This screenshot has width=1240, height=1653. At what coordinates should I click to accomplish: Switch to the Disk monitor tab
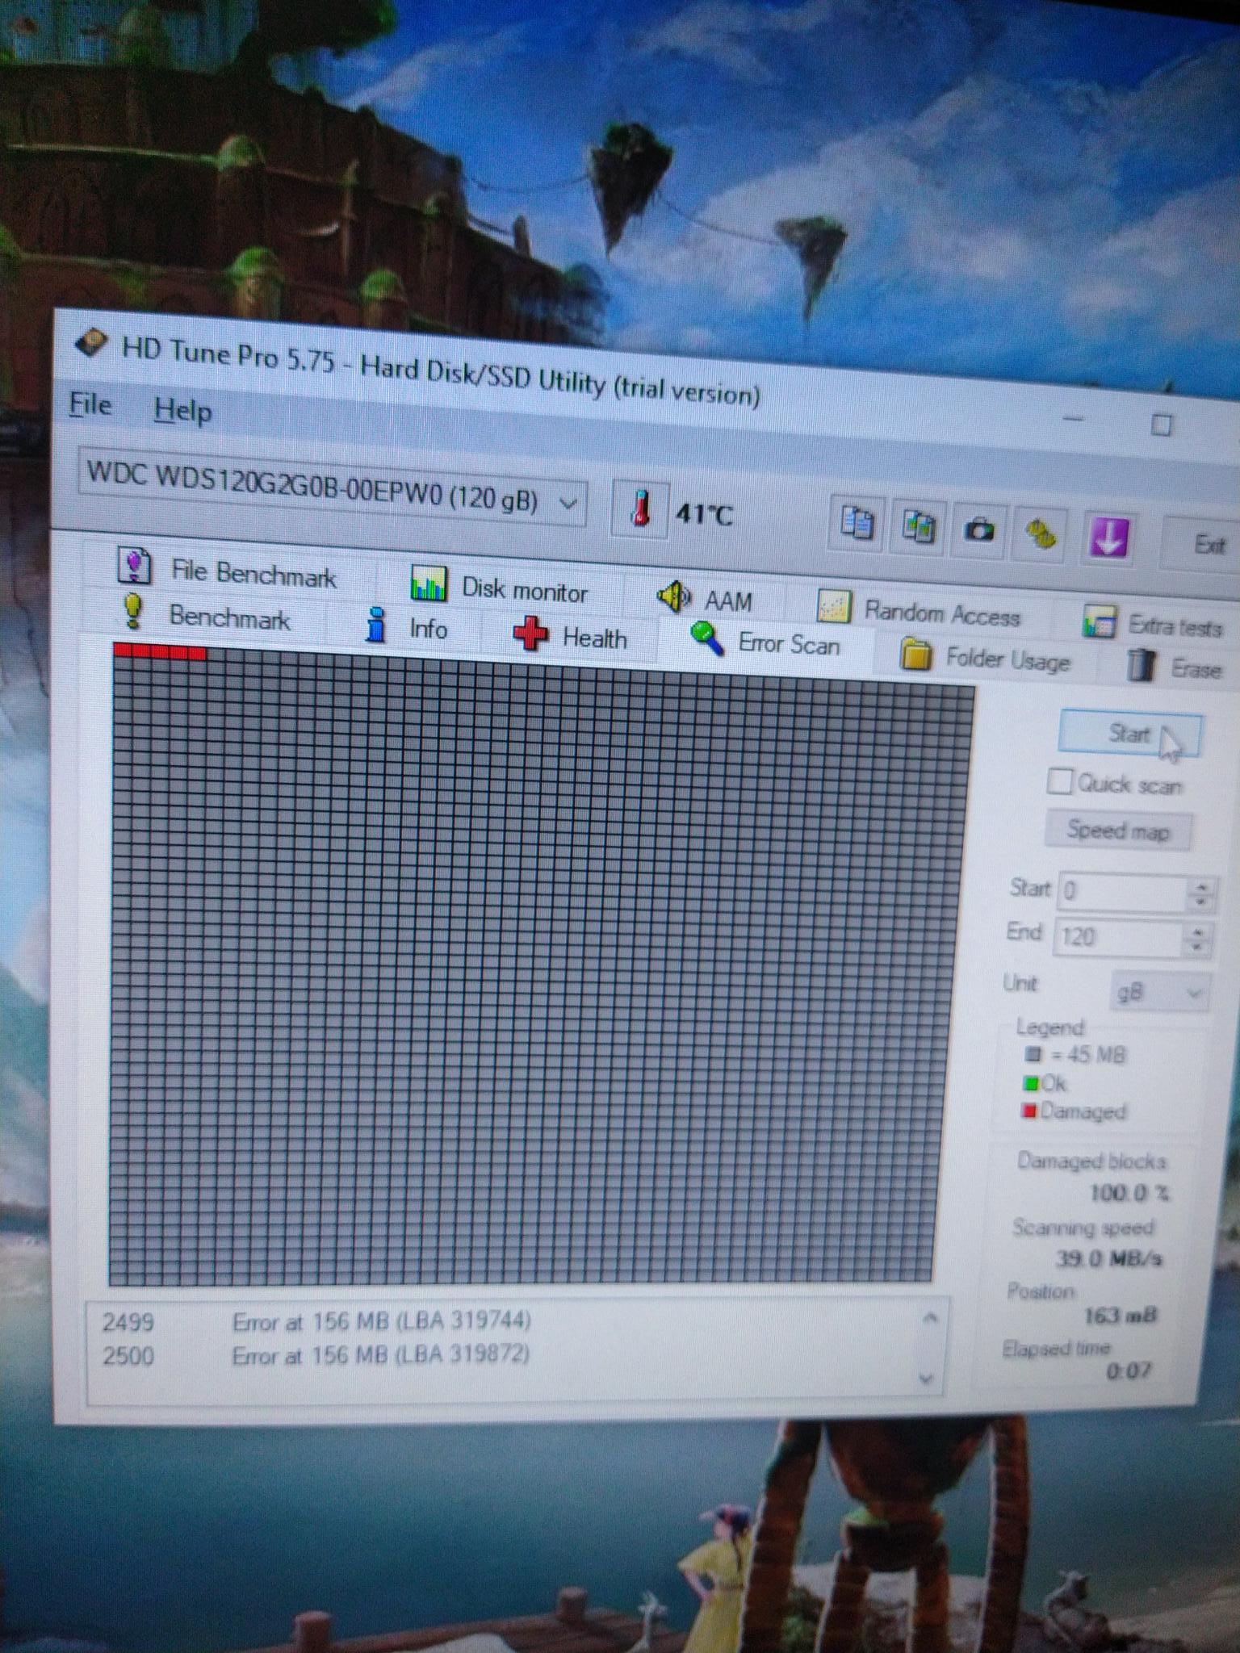click(500, 587)
